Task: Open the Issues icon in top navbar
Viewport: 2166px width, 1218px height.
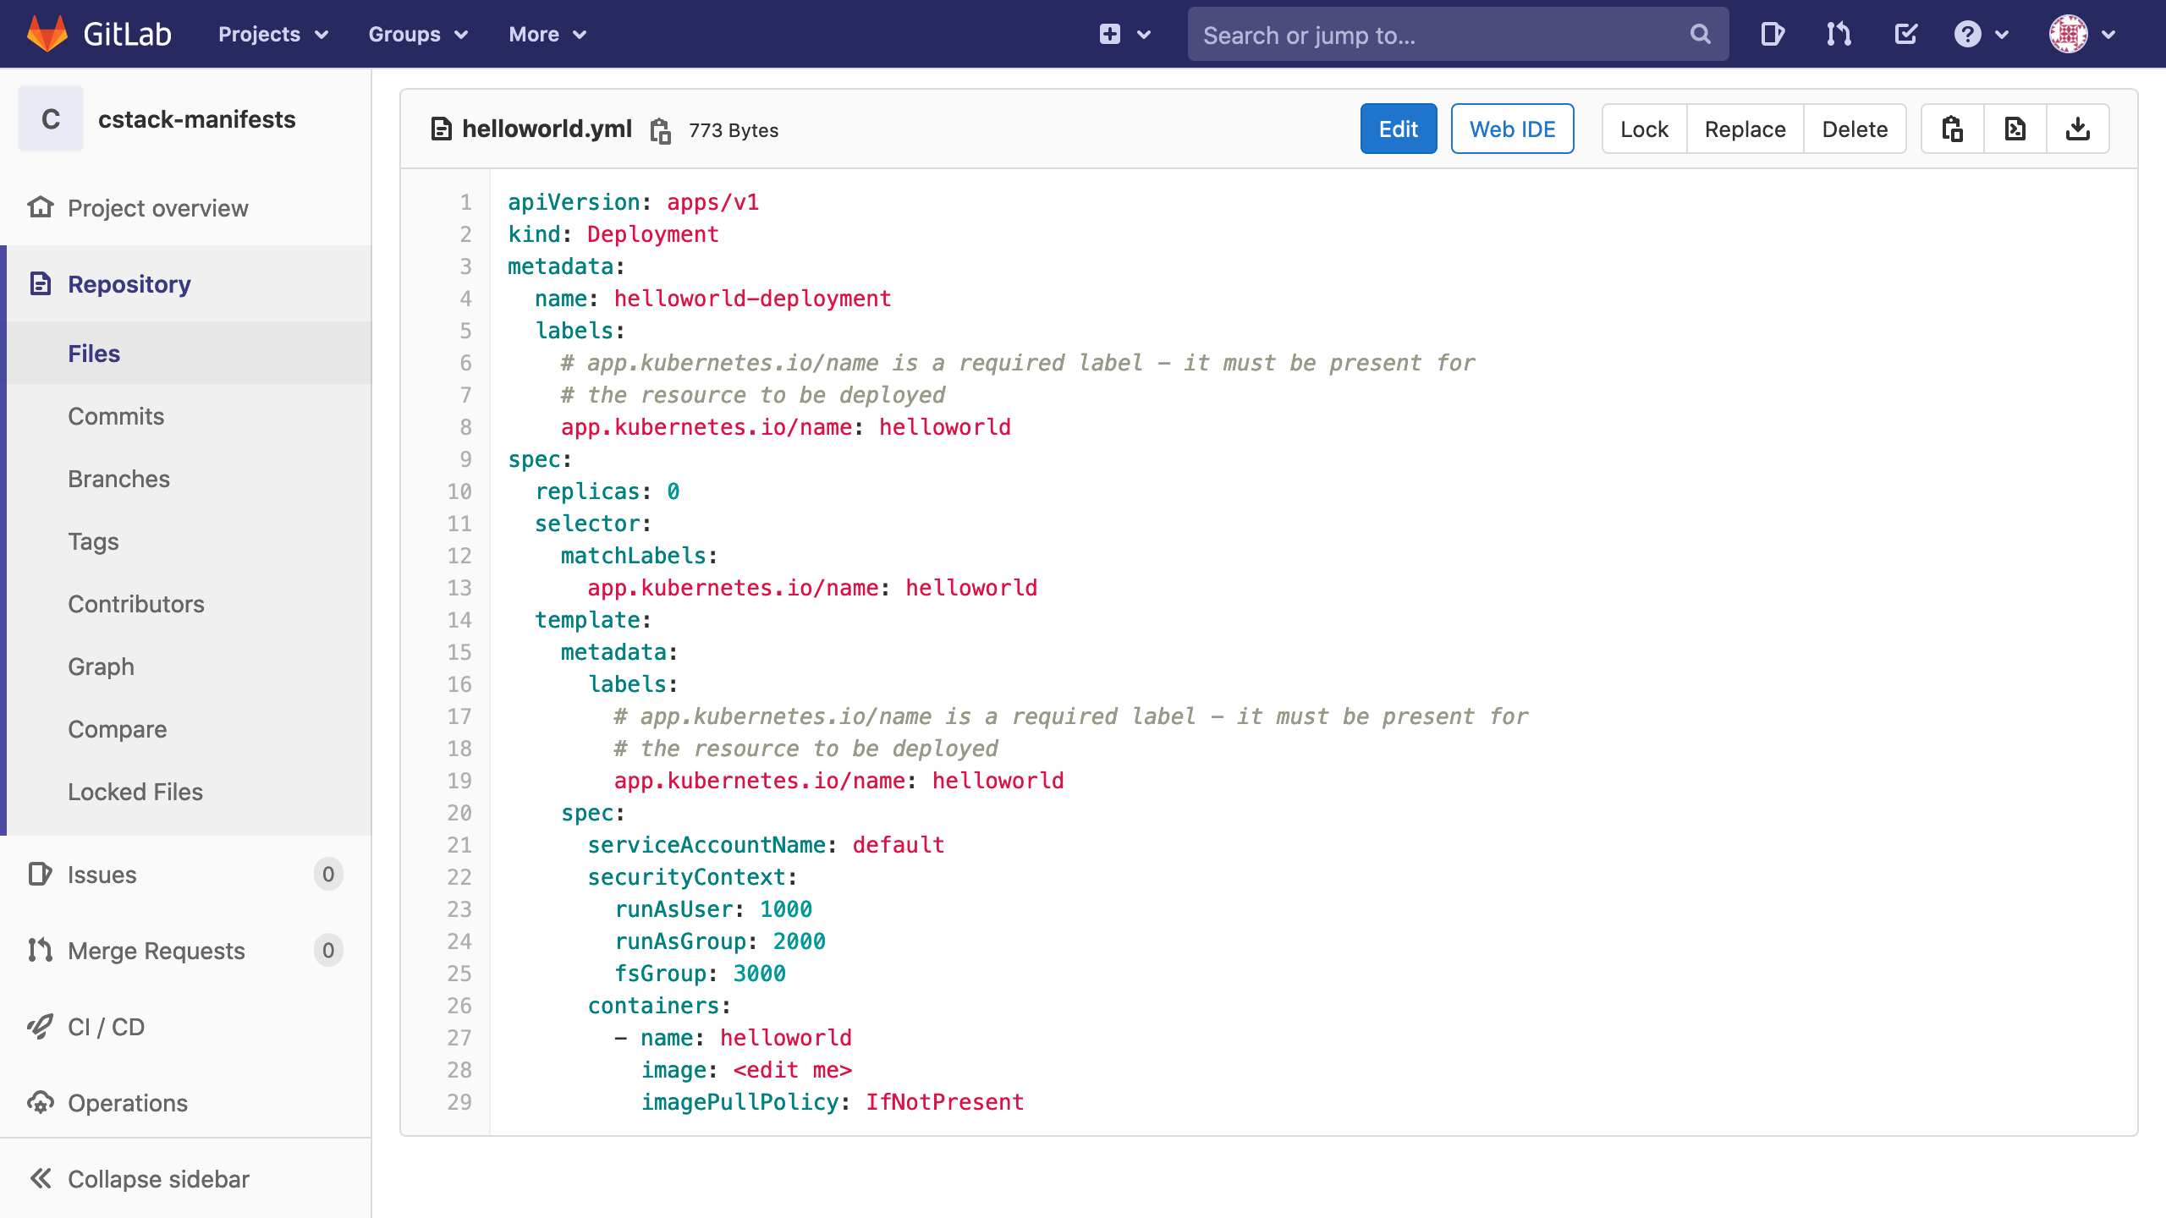Action: coord(1772,34)
